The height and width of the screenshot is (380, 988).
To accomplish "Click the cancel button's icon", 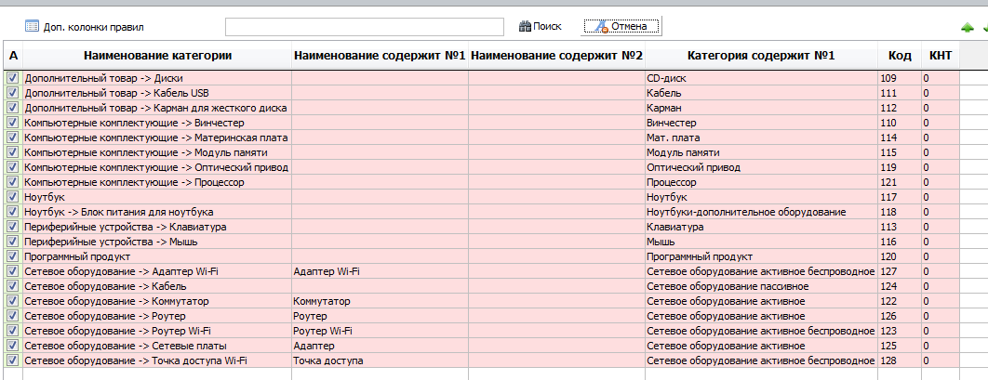I will pyautogui.click(x=602, y=26).
